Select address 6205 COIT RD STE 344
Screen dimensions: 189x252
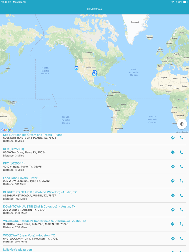pos(30,138)
